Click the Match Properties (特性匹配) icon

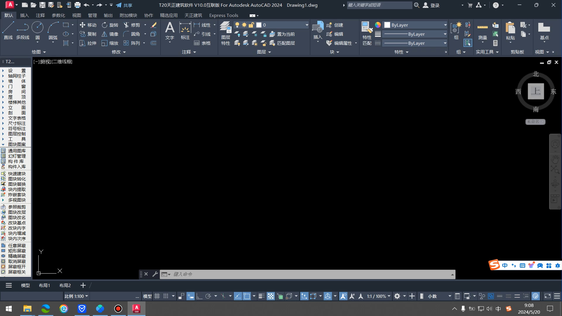tap(367, 33)
